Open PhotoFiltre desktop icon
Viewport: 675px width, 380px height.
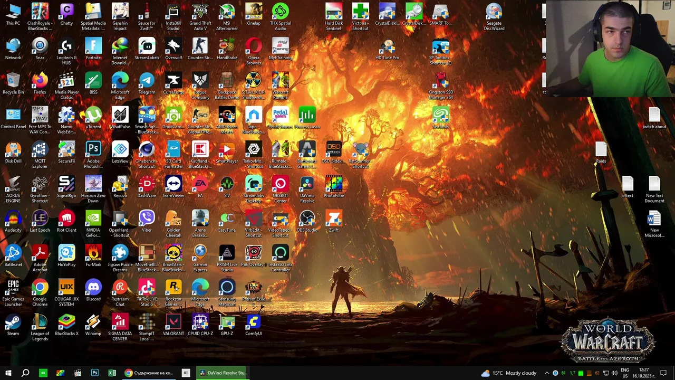pyautogui.click(x=333, y=187)
